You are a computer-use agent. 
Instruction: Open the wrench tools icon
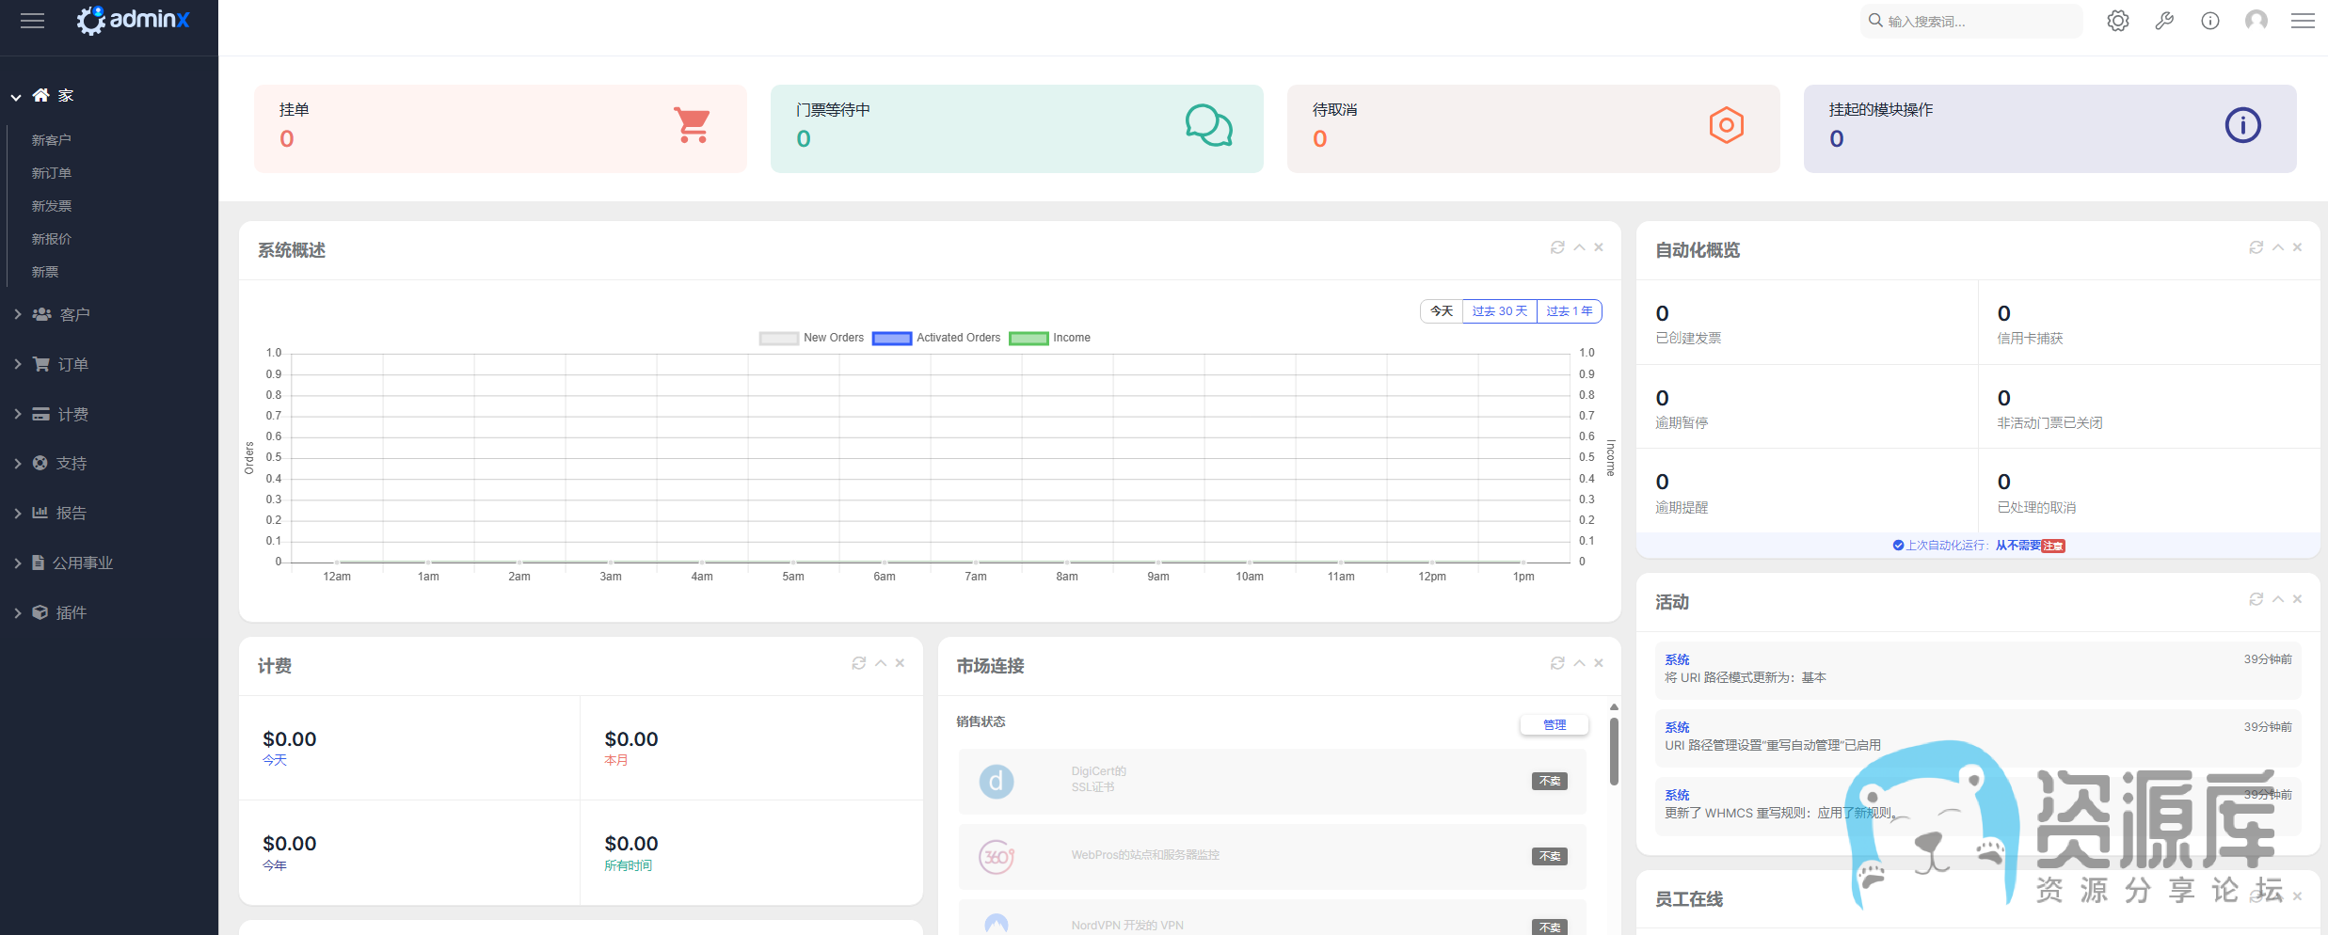(2164, 21)
